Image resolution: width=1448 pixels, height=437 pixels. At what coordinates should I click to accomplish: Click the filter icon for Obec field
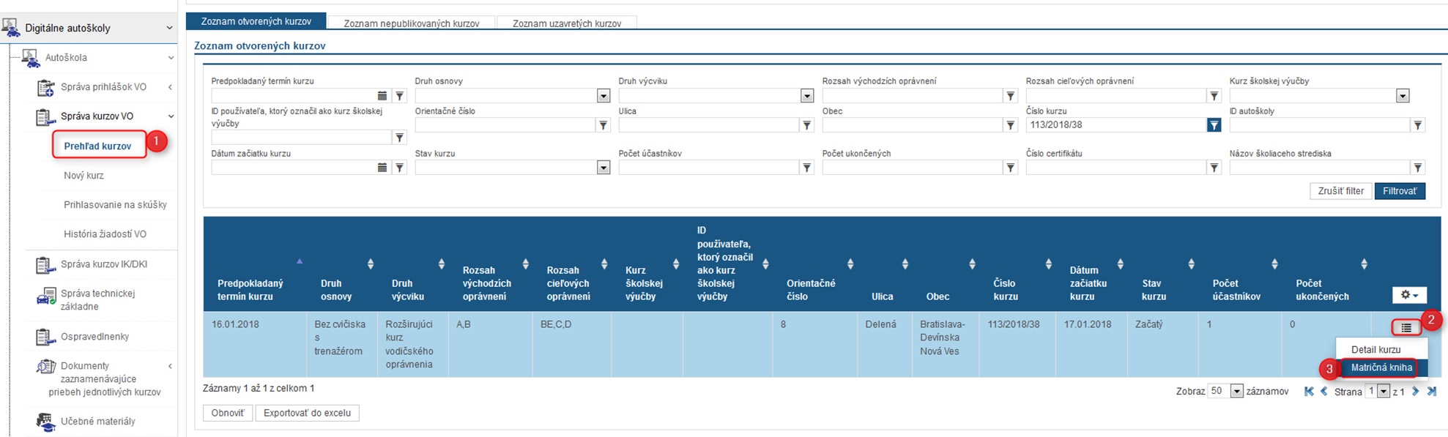(1010, 125)
